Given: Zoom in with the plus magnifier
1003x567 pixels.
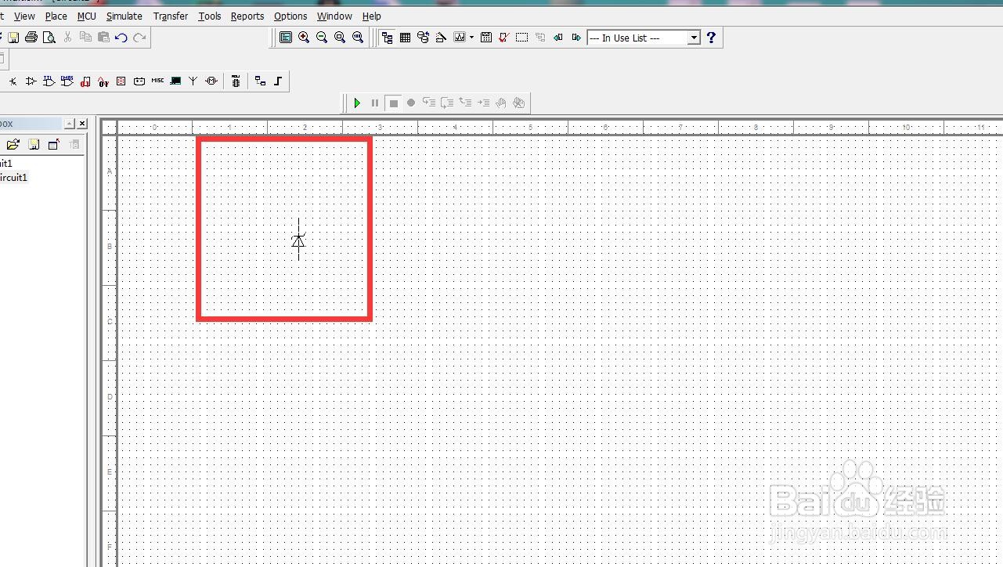Looking at the screenshot, I should point(304,38).
